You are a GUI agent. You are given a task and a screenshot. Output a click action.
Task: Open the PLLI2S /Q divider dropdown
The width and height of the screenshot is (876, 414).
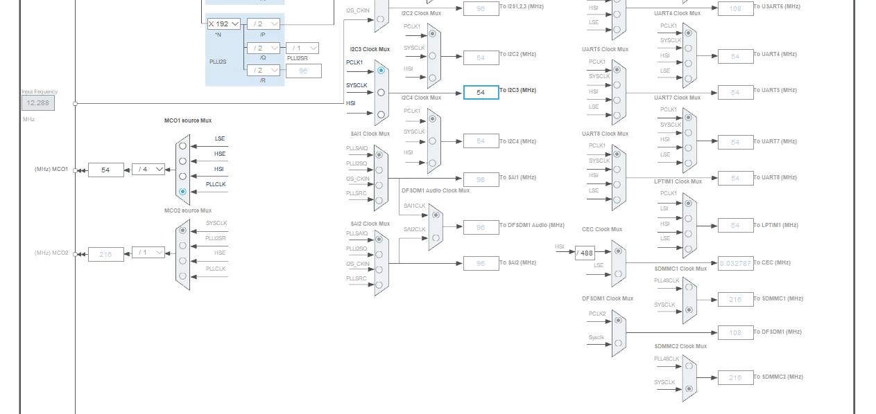(x=264, y=48)
